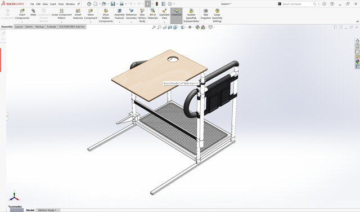Switch to the Evaluate tab

click(51, 26)
